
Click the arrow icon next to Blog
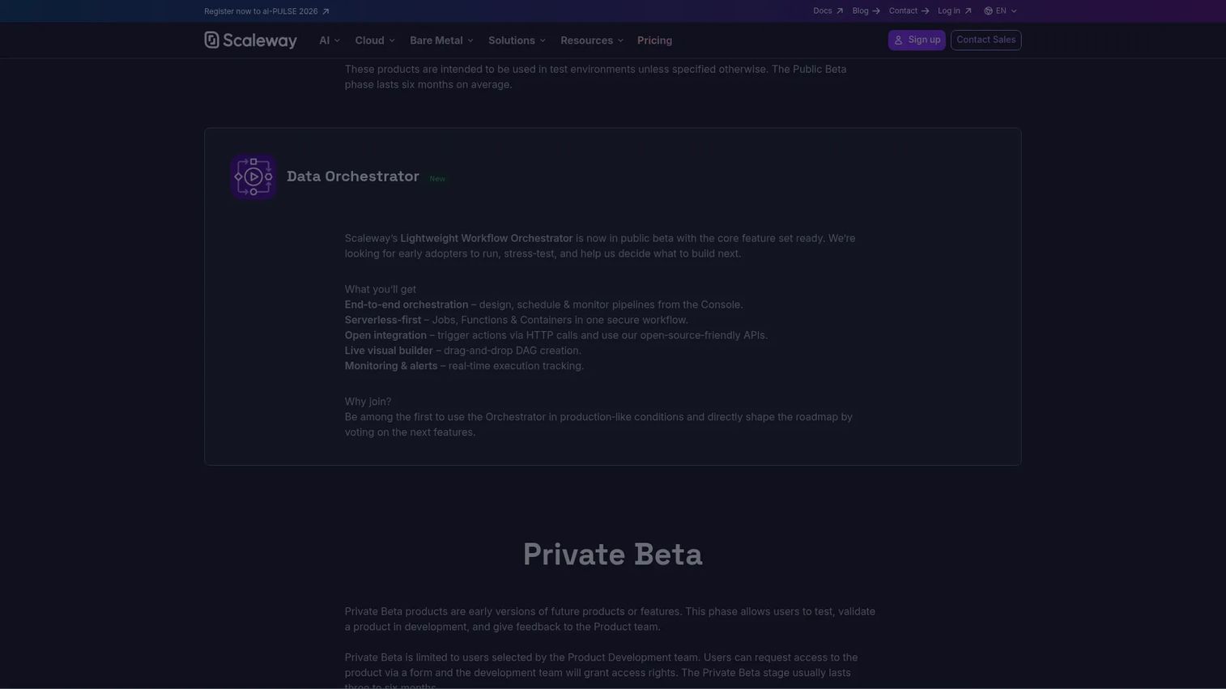point(876,11)
